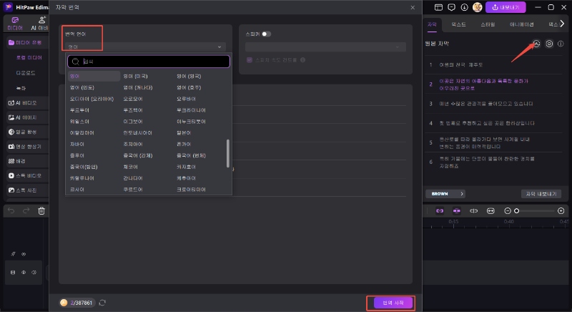Select 영어 (미국) language

coord(135,77)
